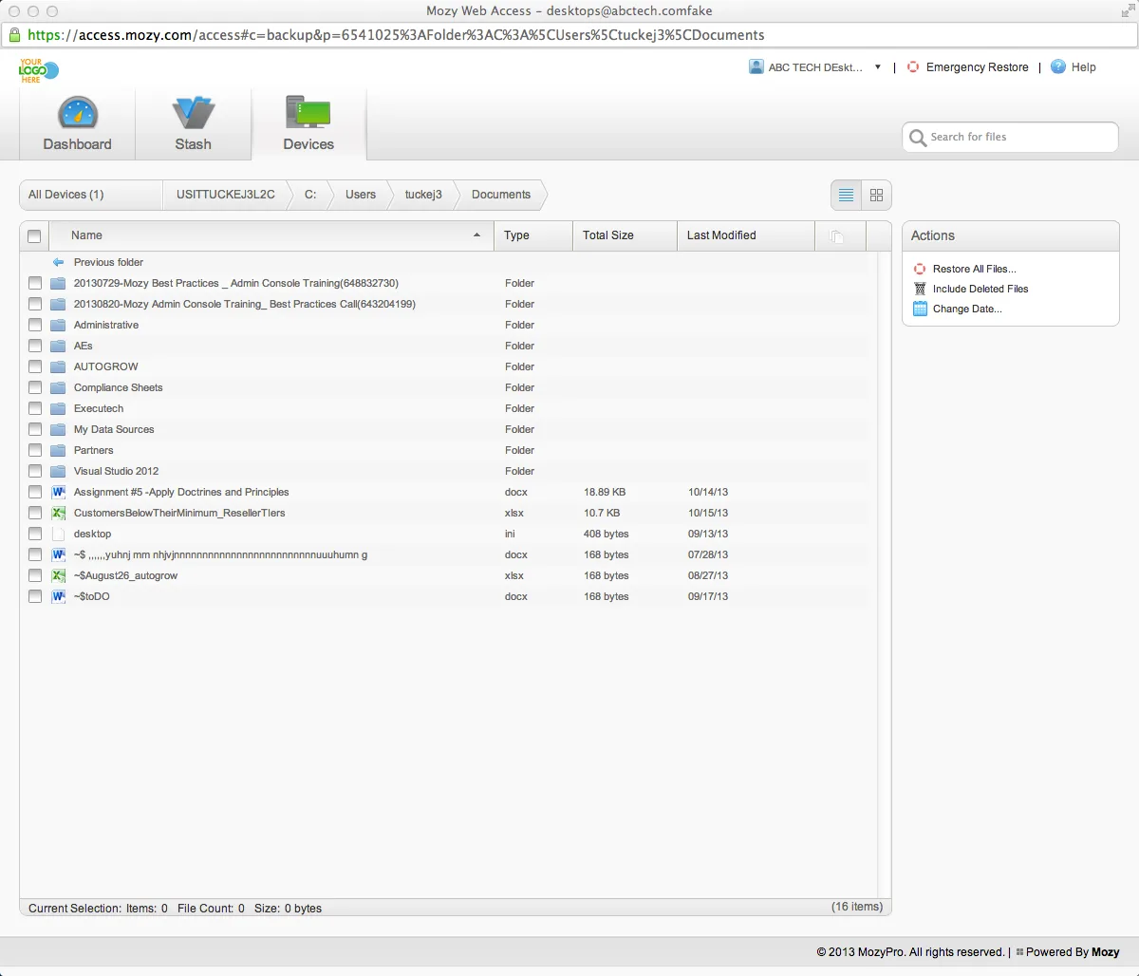Viewport: 1139px width, 976px height.
Task: Go to USITTUCKEJ3L2C breadcrumb
Action: tap(225, 195)
